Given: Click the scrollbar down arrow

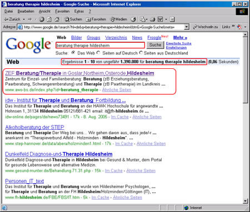Looking at the screenshot, I should [245, 201].
